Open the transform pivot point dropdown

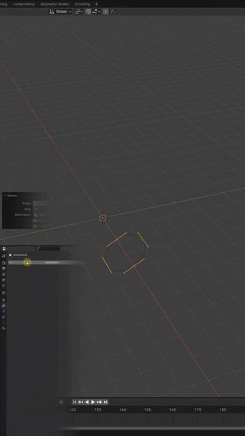(79, 12)
